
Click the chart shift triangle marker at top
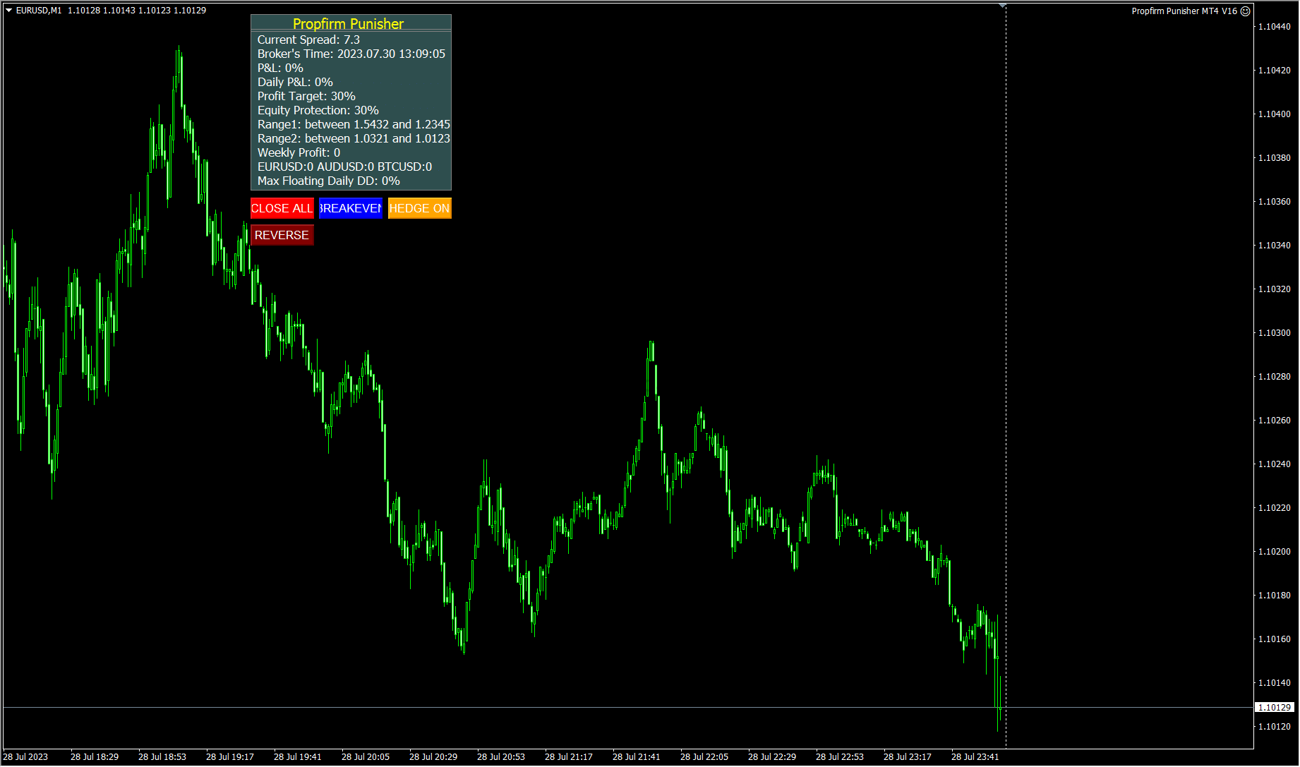point(1002,6)
